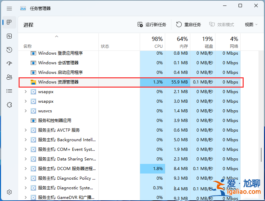Open the Processes page in sidebar
This screenshot has height=201, width=265.
point(9,22)
